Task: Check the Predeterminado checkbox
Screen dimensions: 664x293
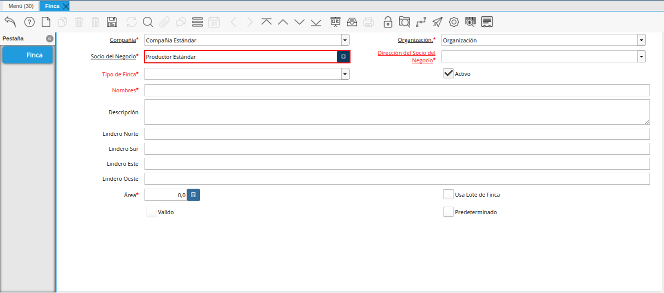Action: click(448, 212)
